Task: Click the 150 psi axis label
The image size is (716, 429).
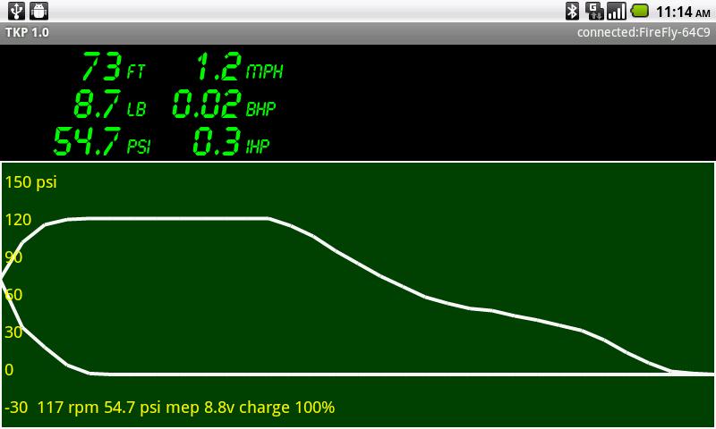Action: click(x=30, y=182)
